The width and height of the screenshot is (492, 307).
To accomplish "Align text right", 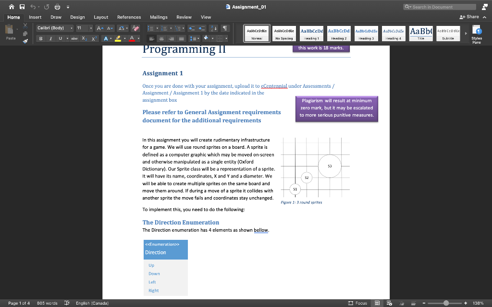I will [x=172, y=38].
